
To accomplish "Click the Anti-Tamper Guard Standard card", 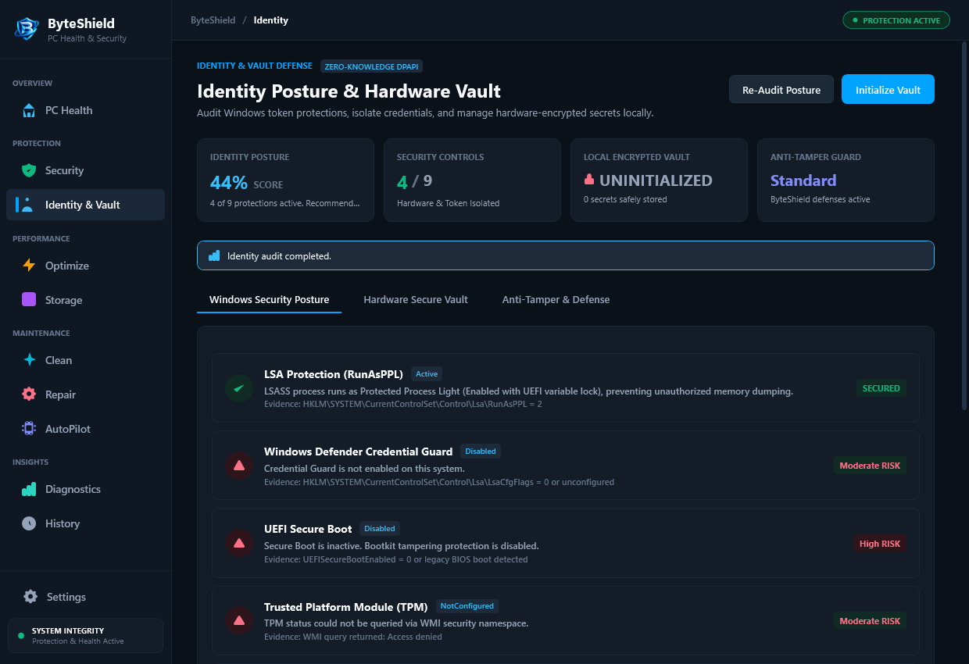I will point(846,180).
